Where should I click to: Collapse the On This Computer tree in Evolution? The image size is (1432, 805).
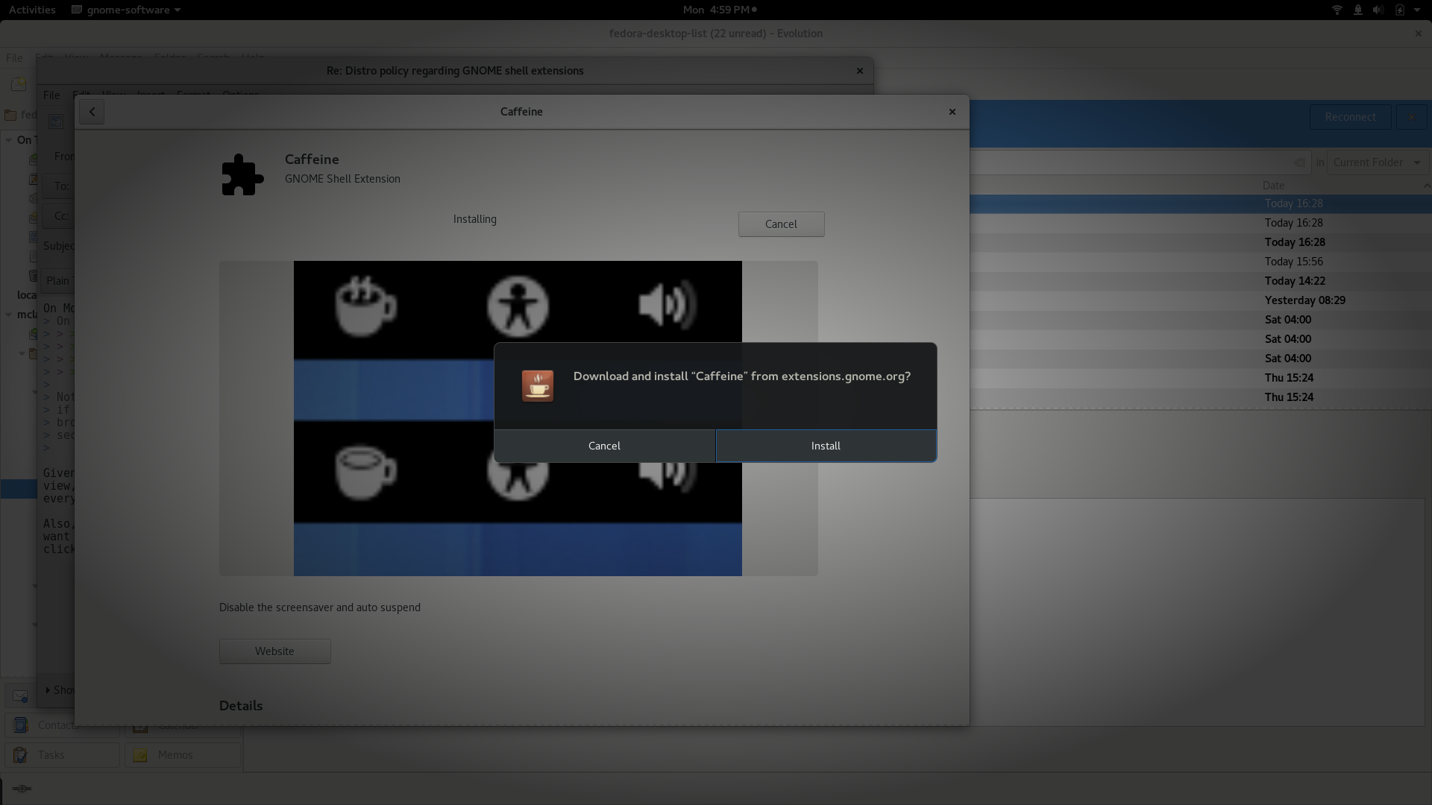point(8,139)
